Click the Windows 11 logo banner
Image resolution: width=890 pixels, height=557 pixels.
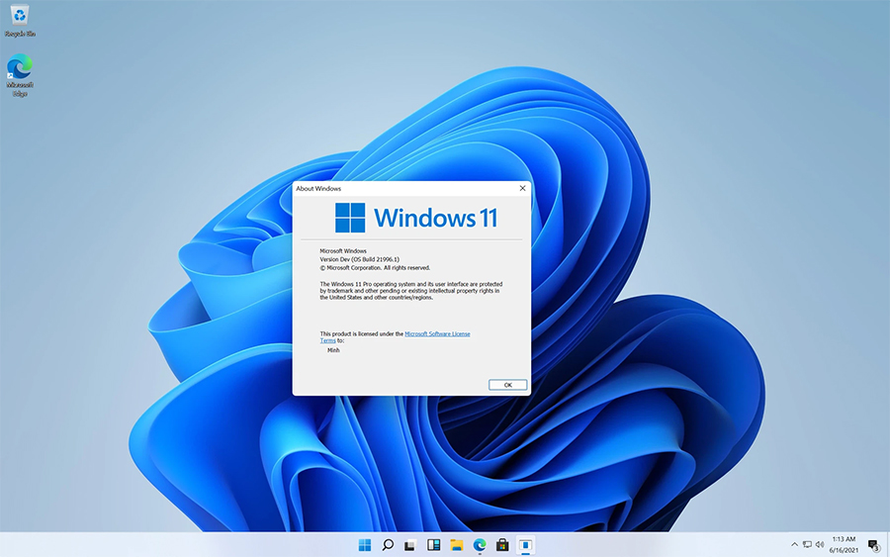[415, 218]
